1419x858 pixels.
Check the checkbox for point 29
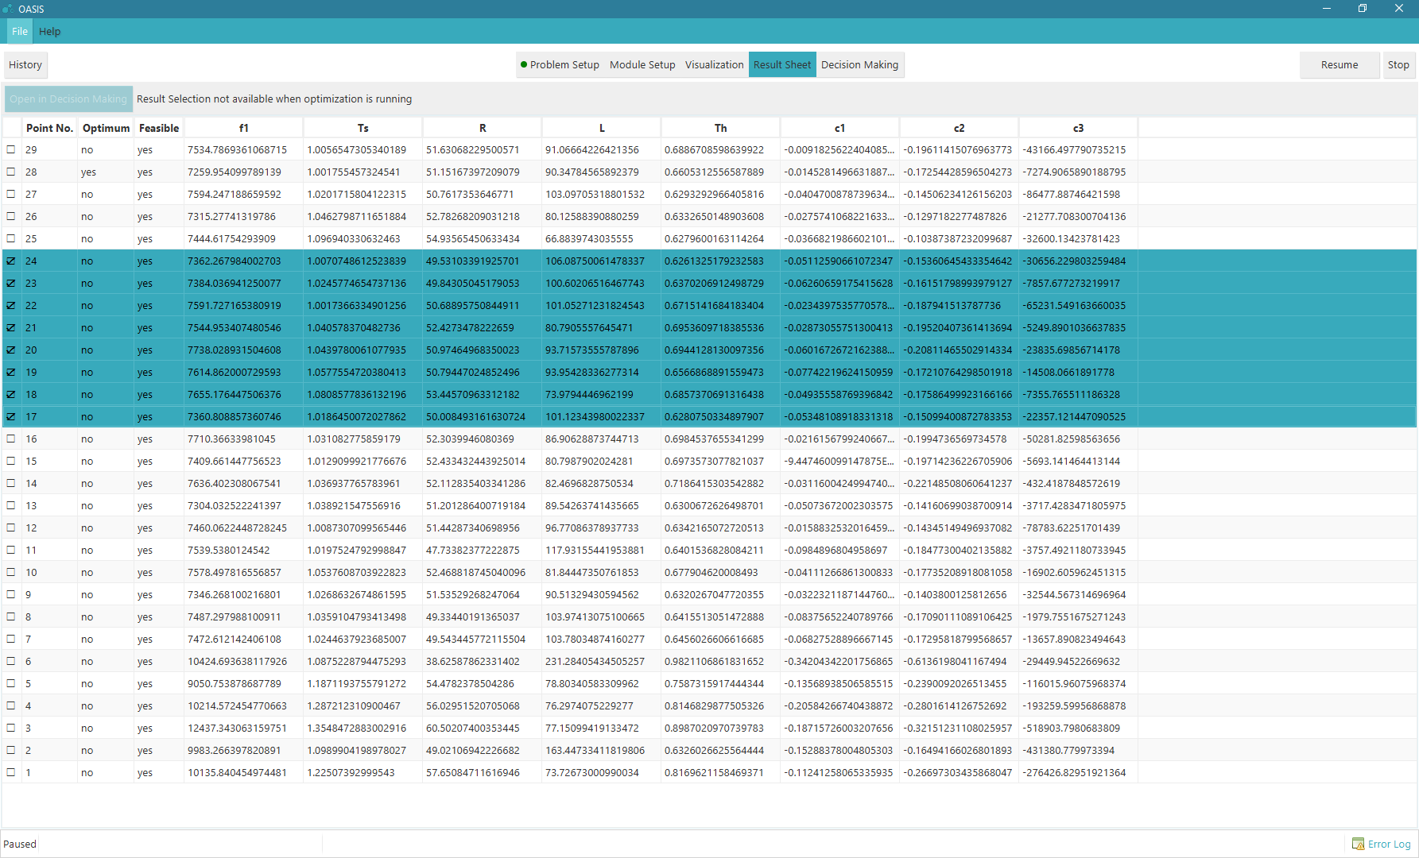click(x=11, y=149)
